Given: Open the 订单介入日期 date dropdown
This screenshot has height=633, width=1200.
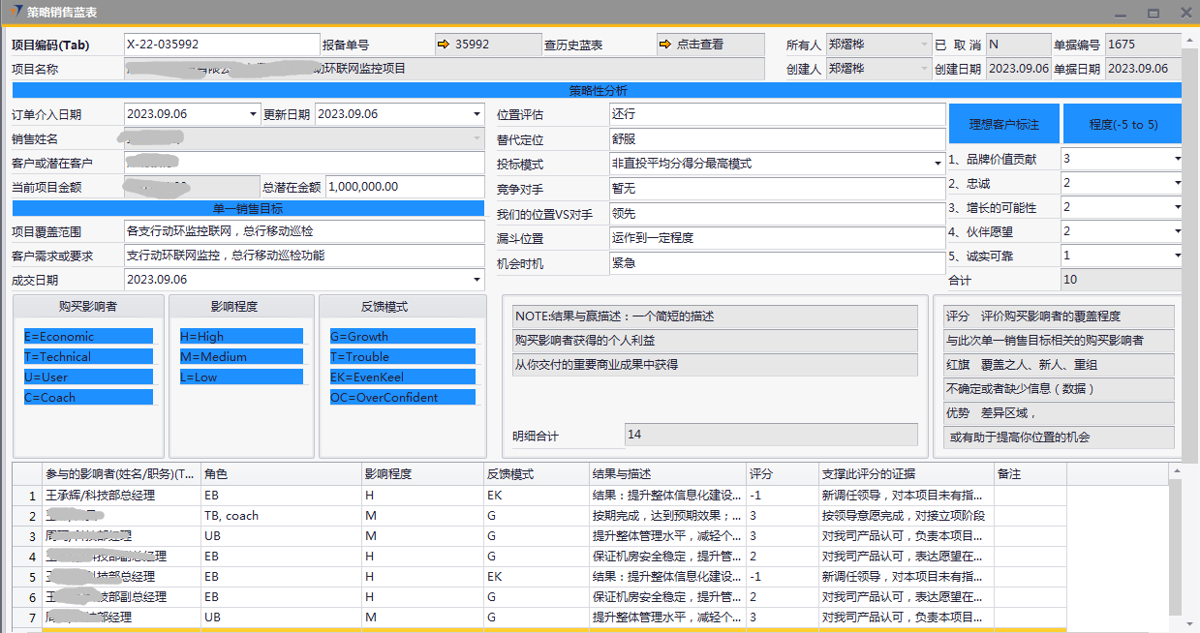Looking at the screenshot, I should [x=254, y=114].
